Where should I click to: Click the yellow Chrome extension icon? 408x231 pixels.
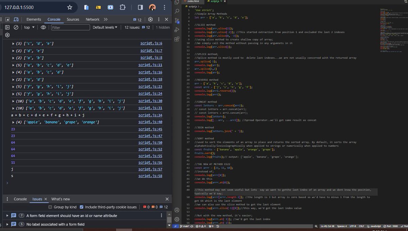pos(98,7)
